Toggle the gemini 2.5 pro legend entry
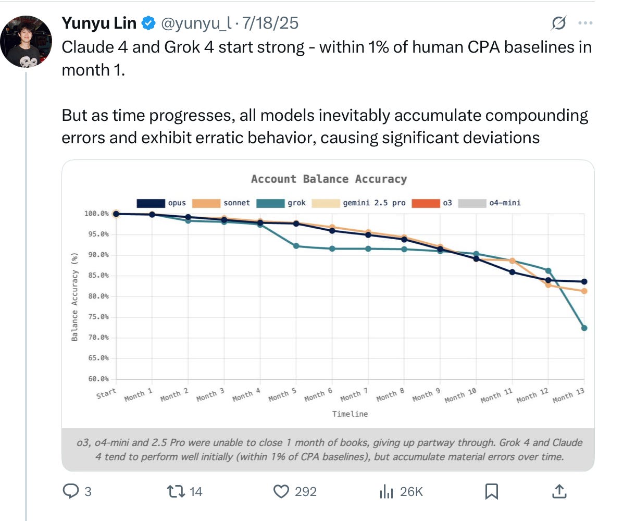Viewport: 636px width, 521px height. (359, 203)
